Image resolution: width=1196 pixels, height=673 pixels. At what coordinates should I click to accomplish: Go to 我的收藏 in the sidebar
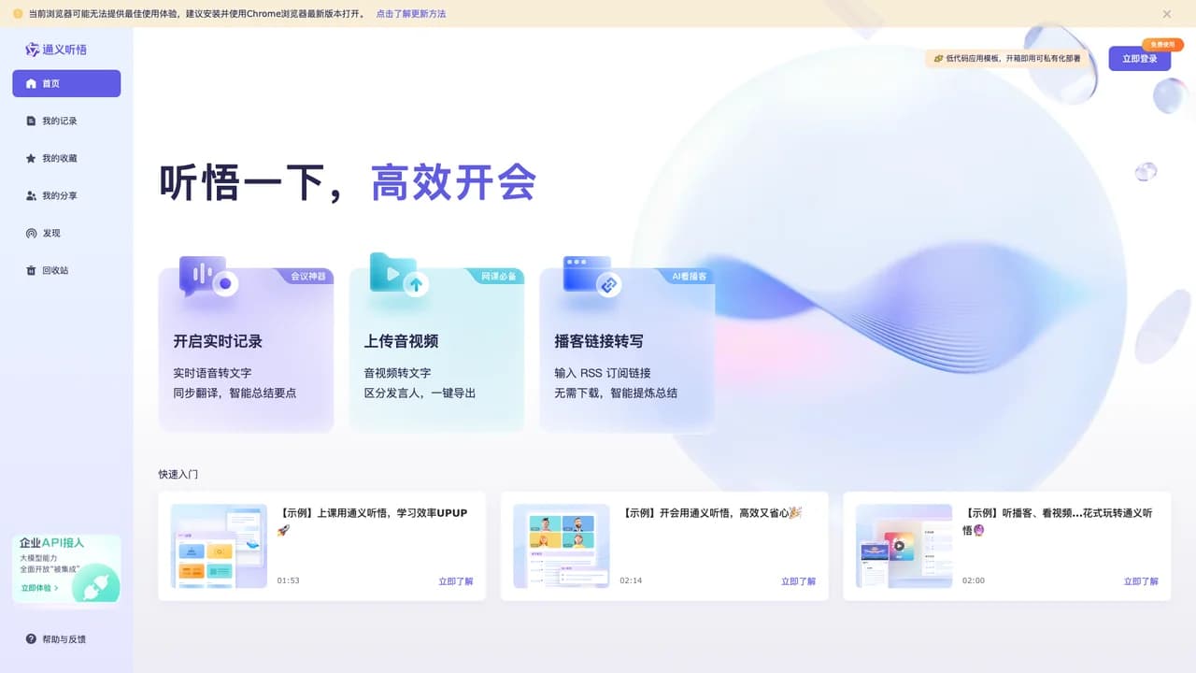[x=66, y=158]
